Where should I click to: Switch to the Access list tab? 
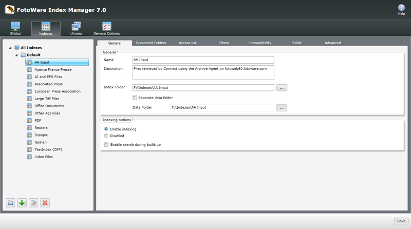188,43
